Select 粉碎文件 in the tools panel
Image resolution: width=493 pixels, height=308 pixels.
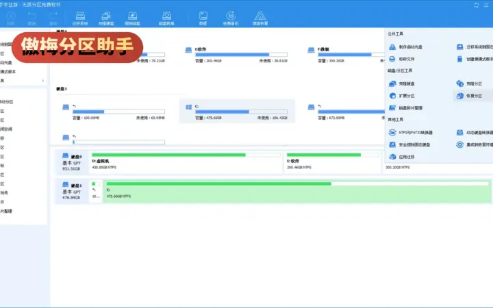click(x=402, y=59)
